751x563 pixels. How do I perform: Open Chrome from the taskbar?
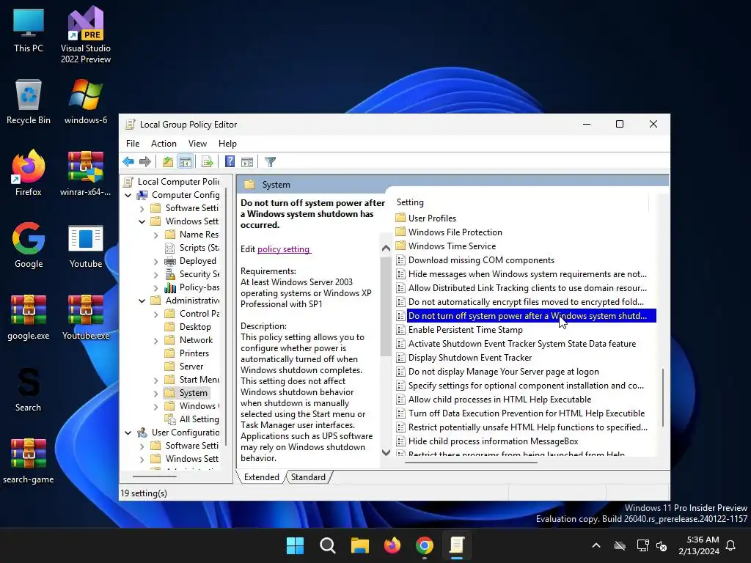click(425, 545)
